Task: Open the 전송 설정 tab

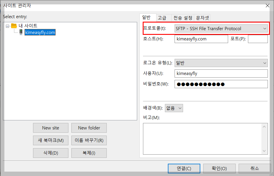Action: click(183, 18)
